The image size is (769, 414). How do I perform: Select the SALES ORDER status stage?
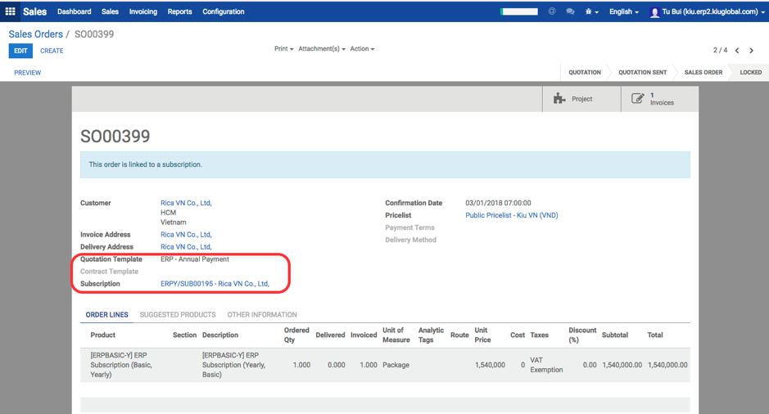point(703,73)
